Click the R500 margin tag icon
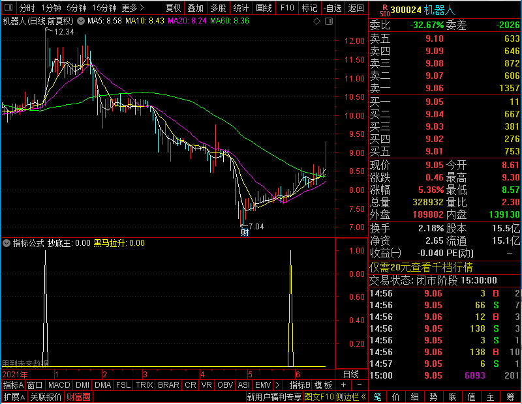 point(385,10)
